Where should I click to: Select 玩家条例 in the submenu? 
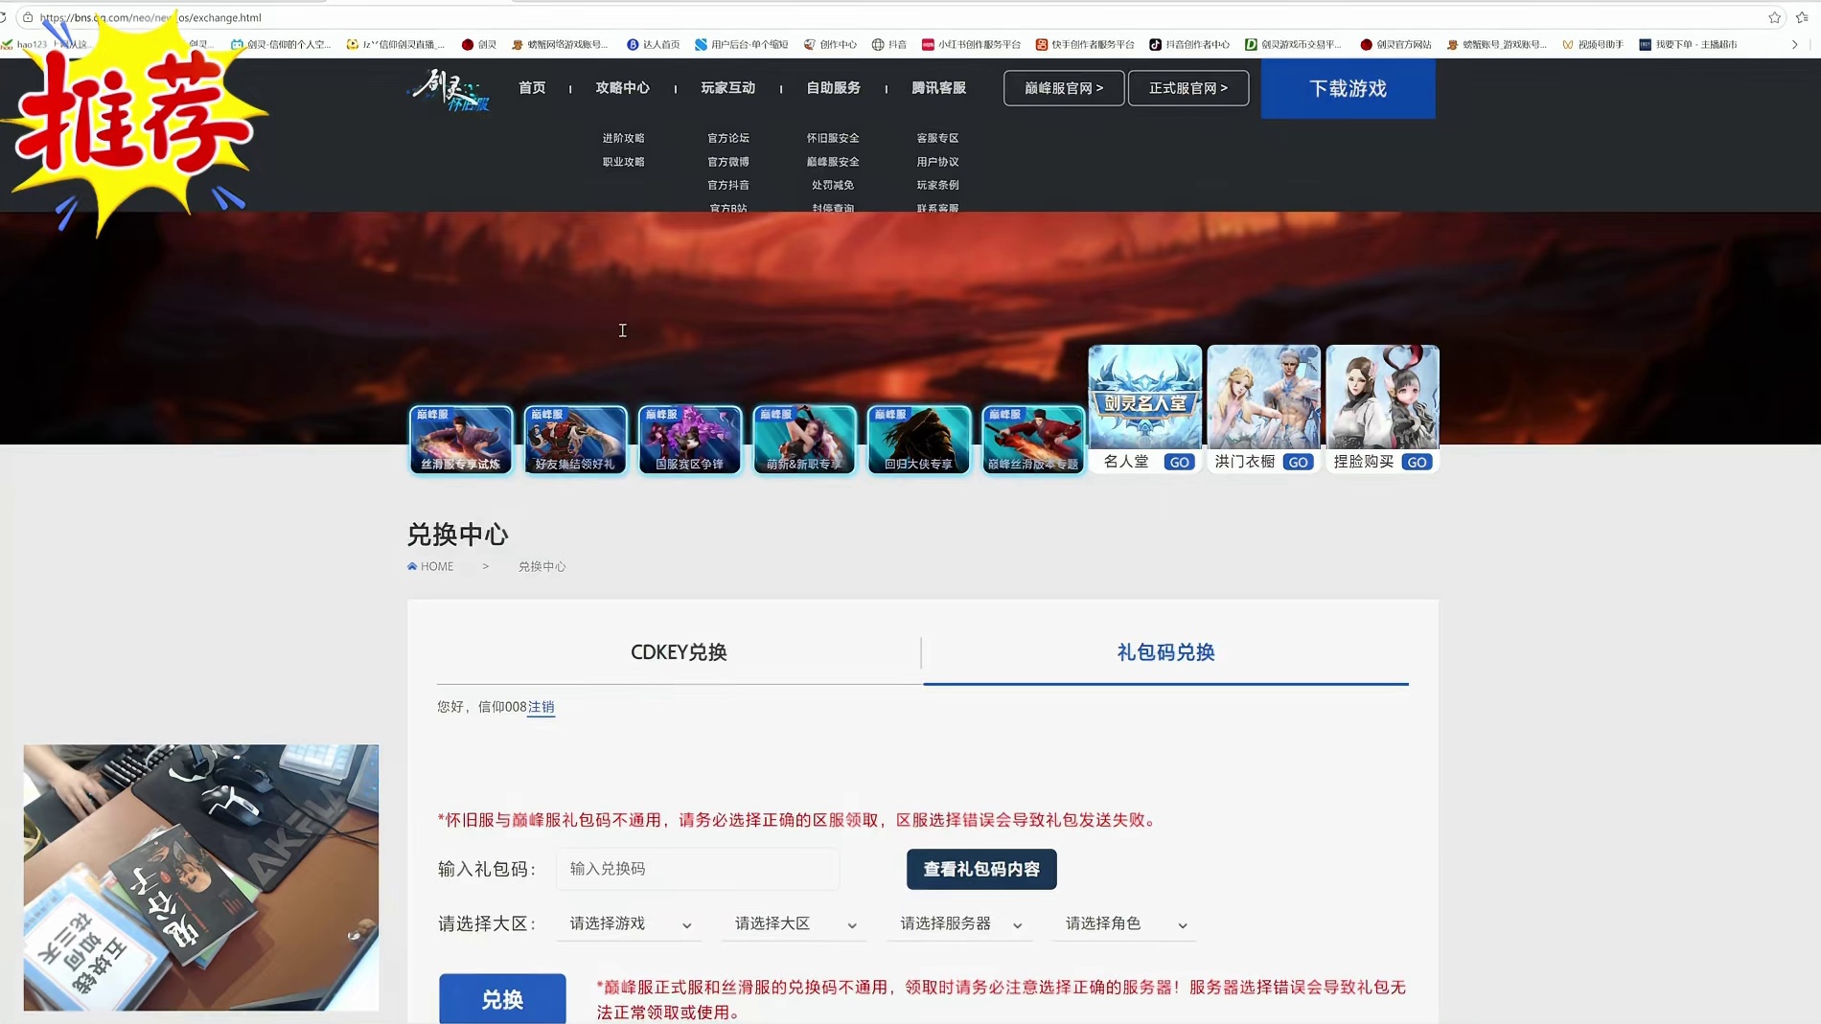pyautogui.click(x=937, y=185)
